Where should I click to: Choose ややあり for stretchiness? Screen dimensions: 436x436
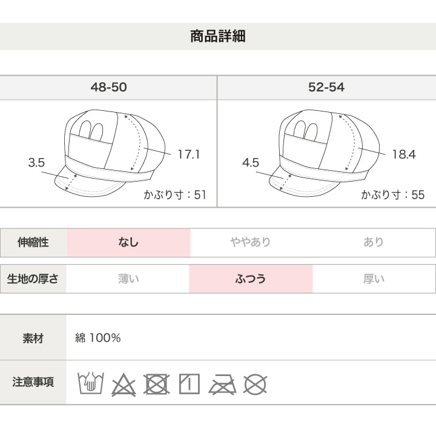coord(251,242)
